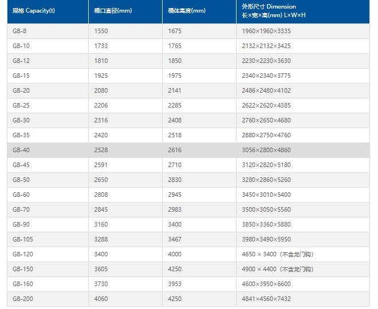Click diameter value 2528

[101, 150]
